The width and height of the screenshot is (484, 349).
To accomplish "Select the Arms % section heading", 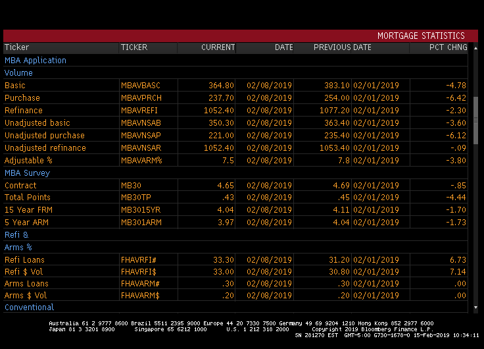I will tap(18, 248).
